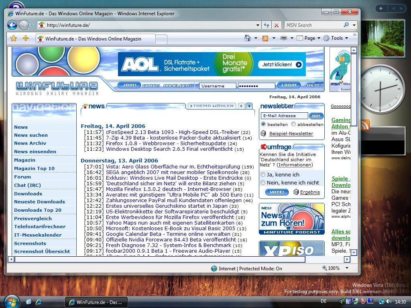Click the newsletter GO! button
411x308 pixels.
tap(316, 116)
